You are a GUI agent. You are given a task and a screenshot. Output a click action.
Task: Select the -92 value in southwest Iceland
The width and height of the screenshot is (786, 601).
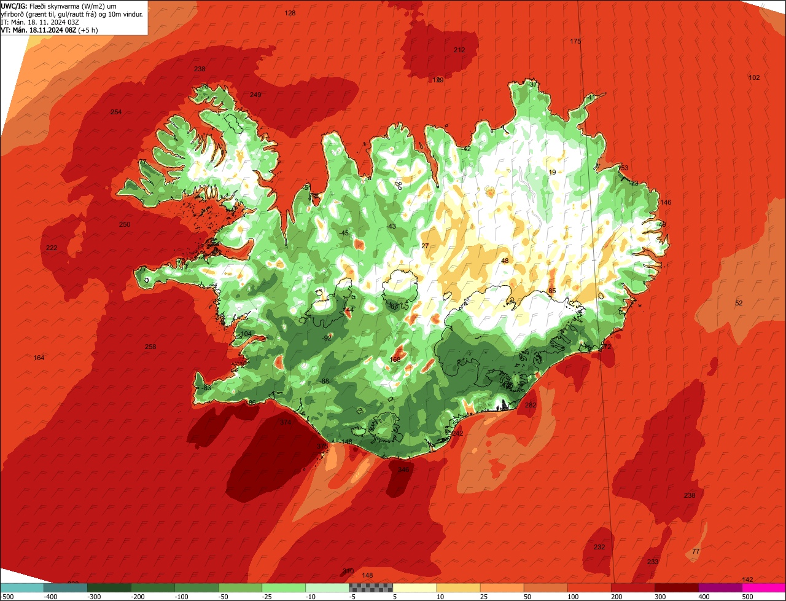327,338
